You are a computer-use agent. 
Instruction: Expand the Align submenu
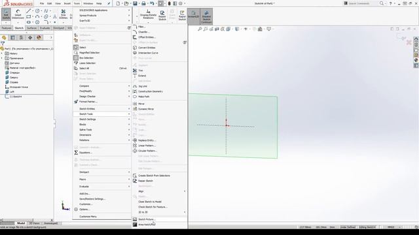pos(160,191)
